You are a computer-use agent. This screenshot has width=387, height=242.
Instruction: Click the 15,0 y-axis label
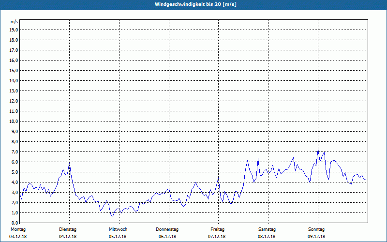click(x=14, y=70)
